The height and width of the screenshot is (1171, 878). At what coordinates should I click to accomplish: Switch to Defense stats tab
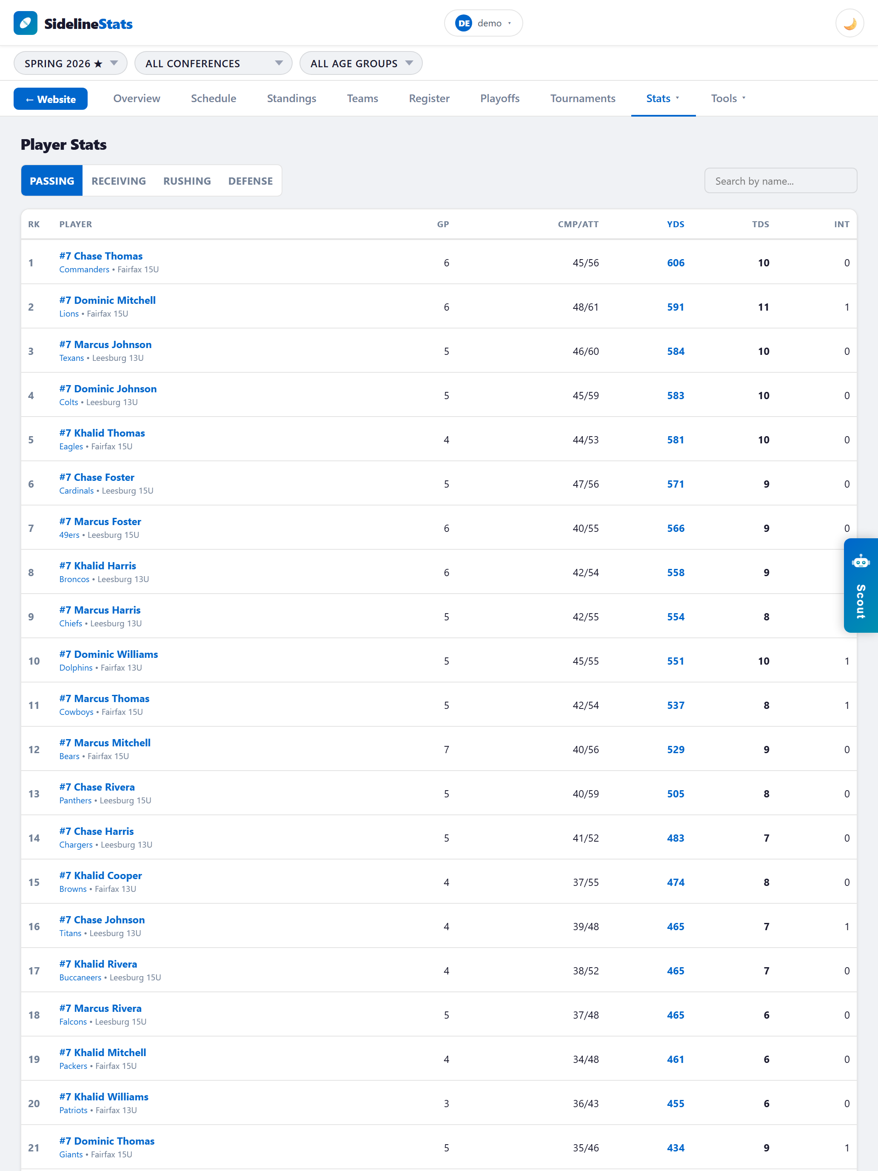250,181
